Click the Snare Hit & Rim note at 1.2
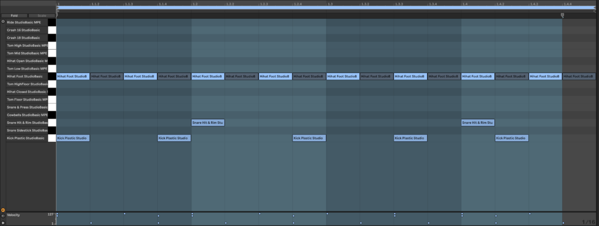This screenshot has width=599, height=226. click(208, 123)
